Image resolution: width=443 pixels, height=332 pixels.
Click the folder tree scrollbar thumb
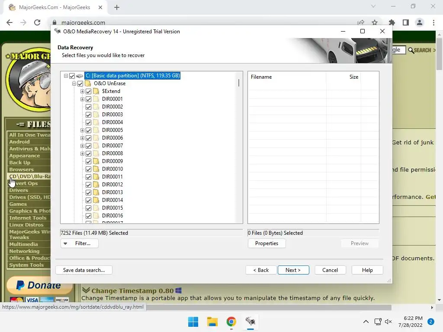[239, 83]
